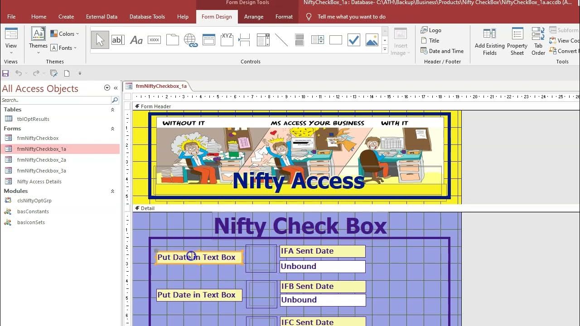580x326 pixels.
Task: Select the pointer Select tool in Controls
Action: [100, 40]
